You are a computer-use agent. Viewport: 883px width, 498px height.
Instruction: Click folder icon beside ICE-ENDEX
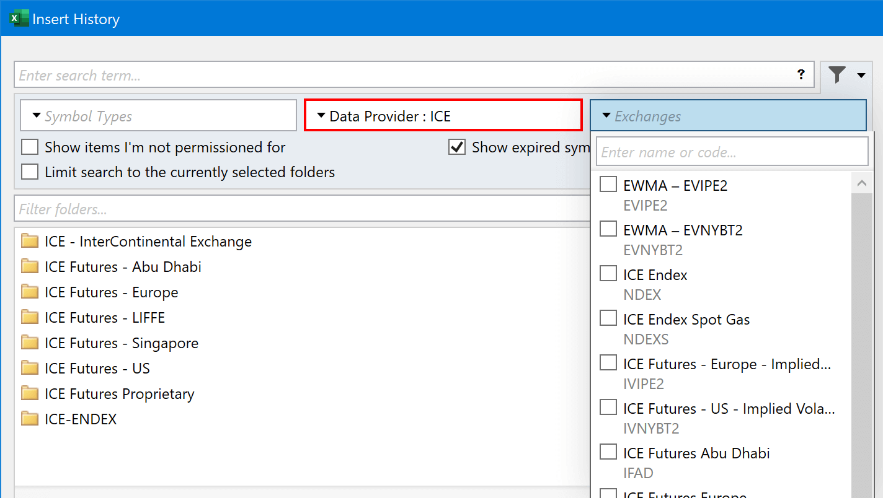(x=30, y=419)
